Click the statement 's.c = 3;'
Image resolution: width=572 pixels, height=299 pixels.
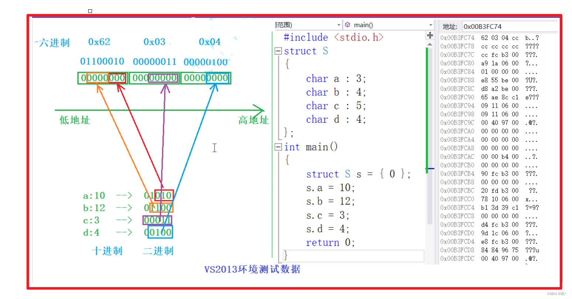328,215
